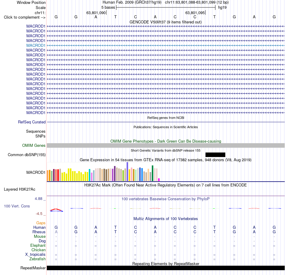
Task: Click the Elephant species row label
Action: 38,246
